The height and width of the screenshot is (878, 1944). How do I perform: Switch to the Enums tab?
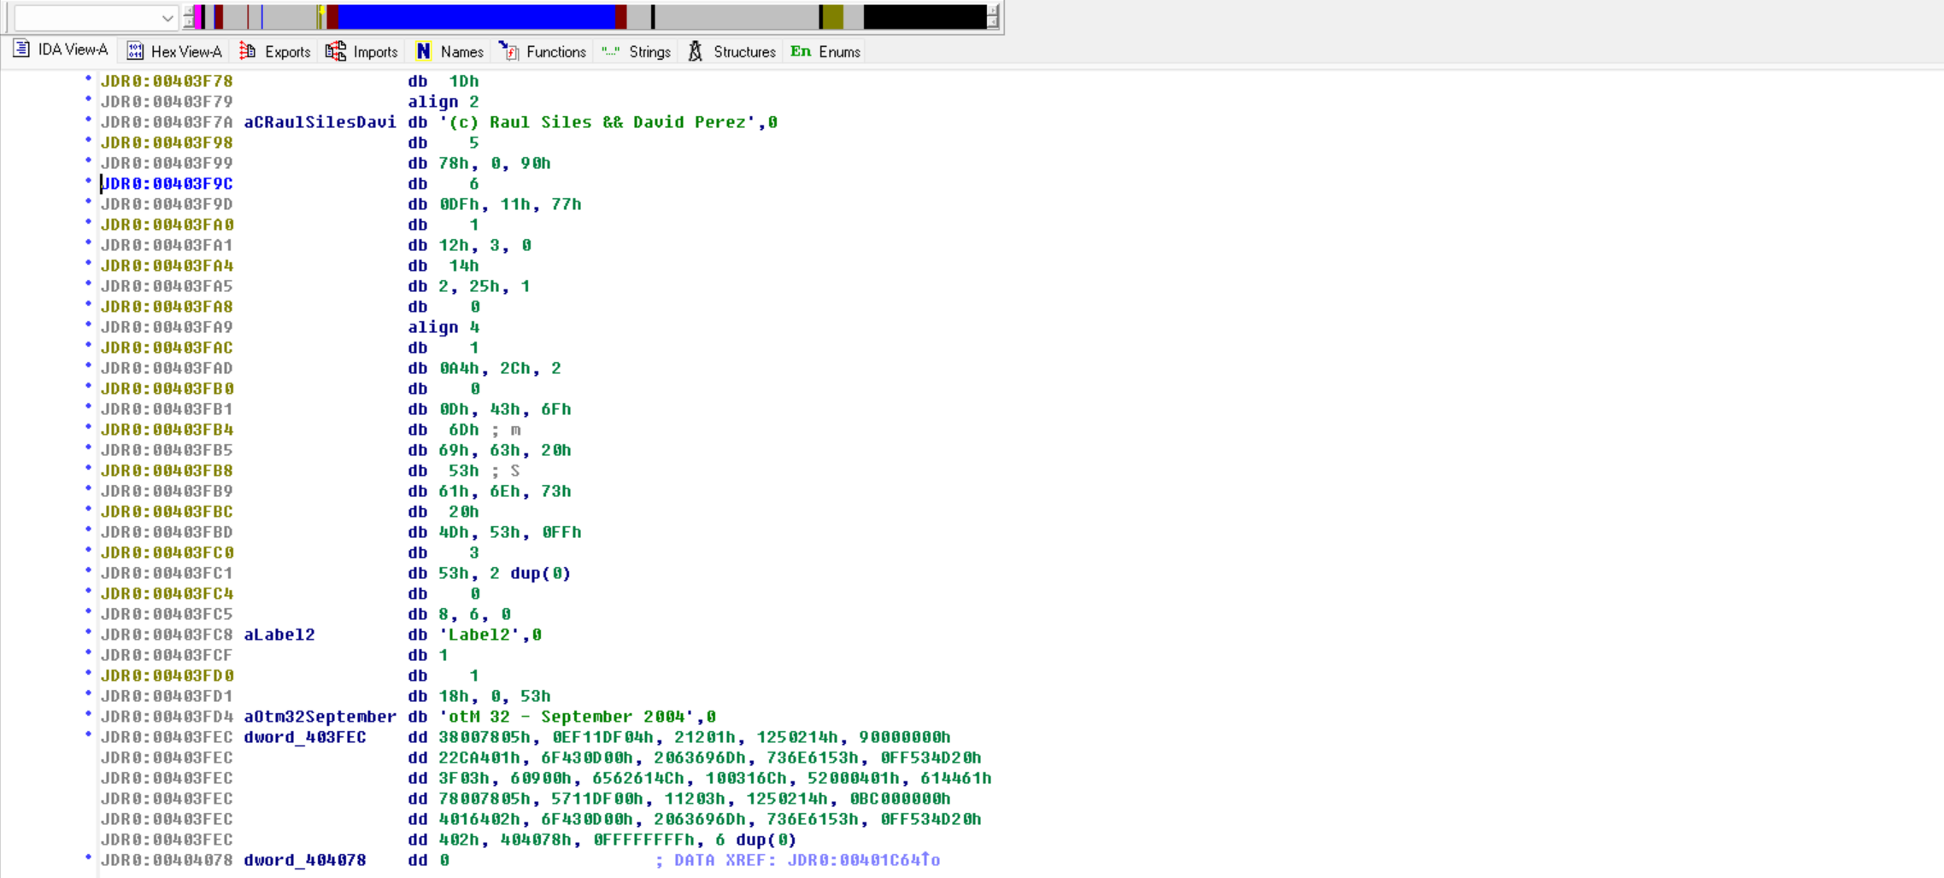click(x=825, y=51)
